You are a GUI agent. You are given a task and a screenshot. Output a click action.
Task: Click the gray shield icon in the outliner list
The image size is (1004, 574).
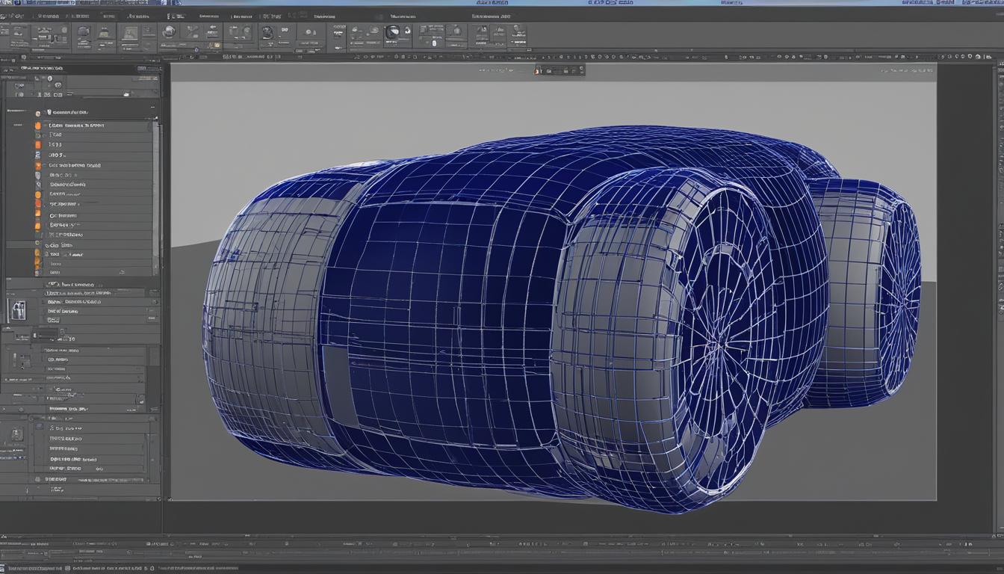point(38,175)
